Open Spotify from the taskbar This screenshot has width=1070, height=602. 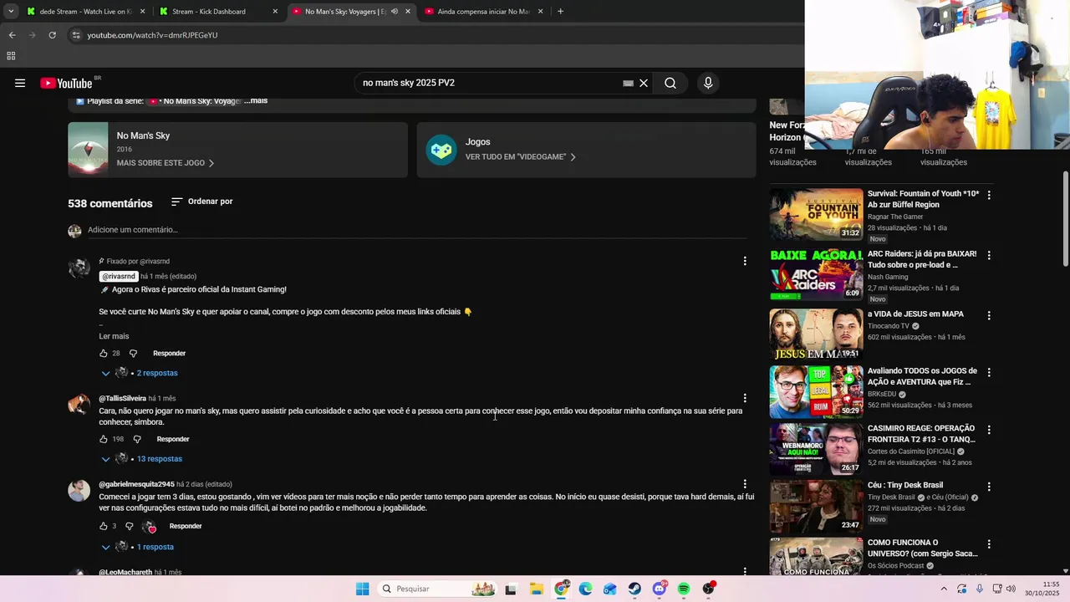pyautogui.click(x=684, y=589)
